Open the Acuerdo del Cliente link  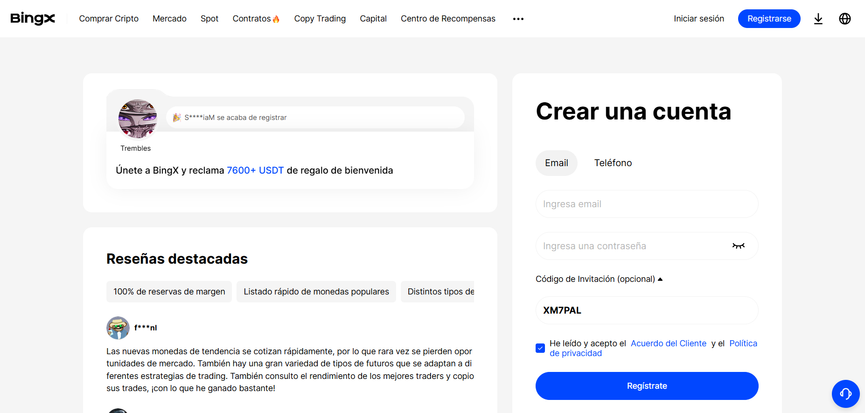tap(668, 343)
